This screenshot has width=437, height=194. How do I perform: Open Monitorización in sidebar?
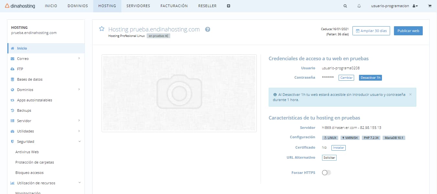click(28, 193)
